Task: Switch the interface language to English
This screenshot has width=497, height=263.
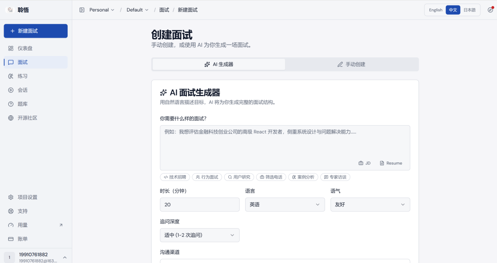Action: tap(435, 10)
